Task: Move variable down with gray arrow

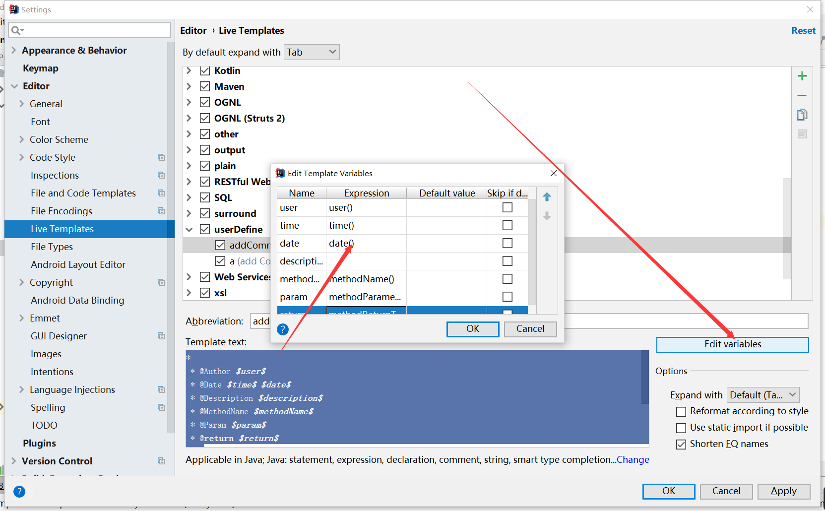Action: 547,216
